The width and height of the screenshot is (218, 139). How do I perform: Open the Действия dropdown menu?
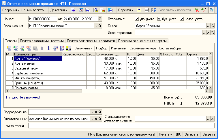coord(59,10)
